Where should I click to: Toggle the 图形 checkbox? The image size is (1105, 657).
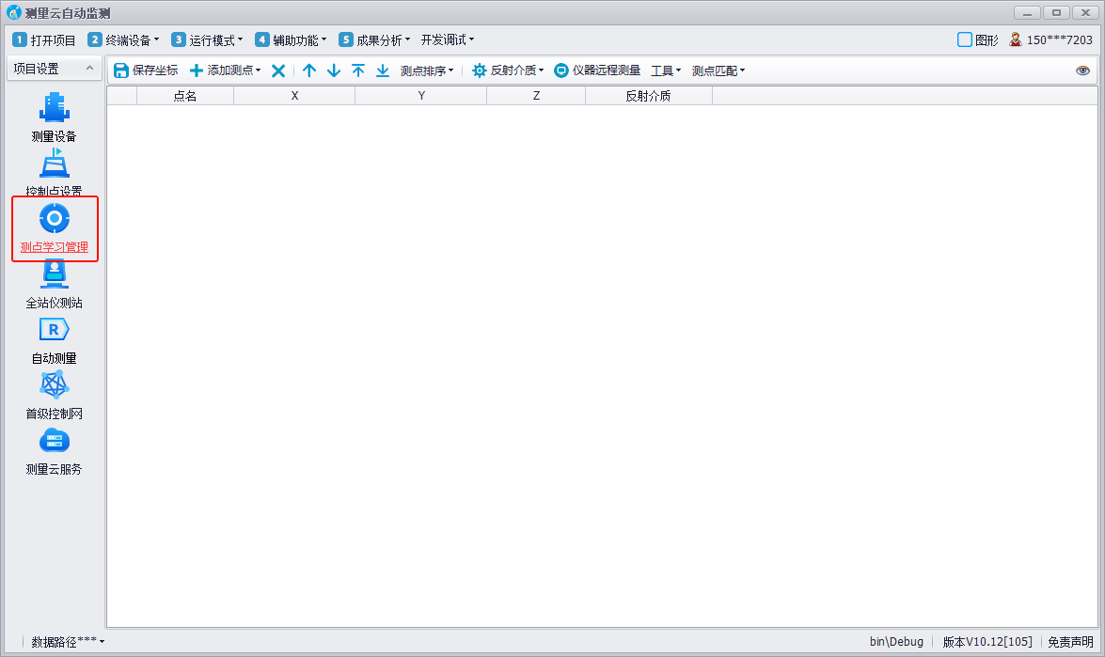965,39
